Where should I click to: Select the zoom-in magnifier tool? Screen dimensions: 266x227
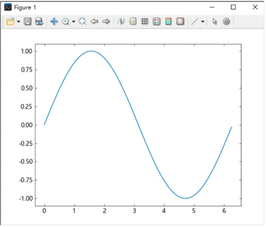[x=66, y=22]
